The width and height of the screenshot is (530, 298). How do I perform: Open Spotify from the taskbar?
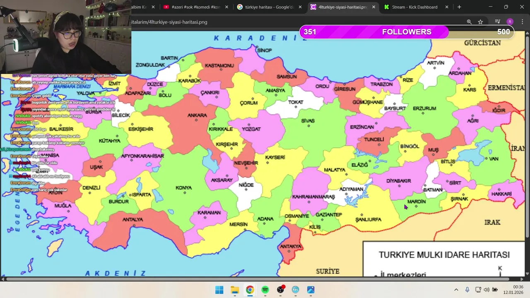[265, 290]
